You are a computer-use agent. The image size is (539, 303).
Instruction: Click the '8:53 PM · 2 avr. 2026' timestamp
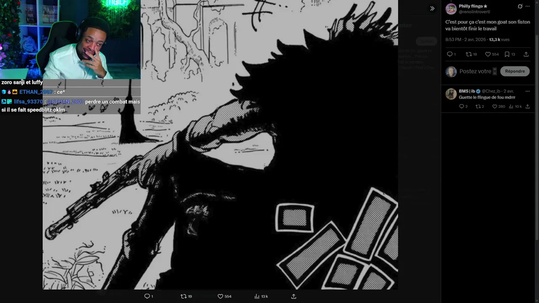coord(465,40)
